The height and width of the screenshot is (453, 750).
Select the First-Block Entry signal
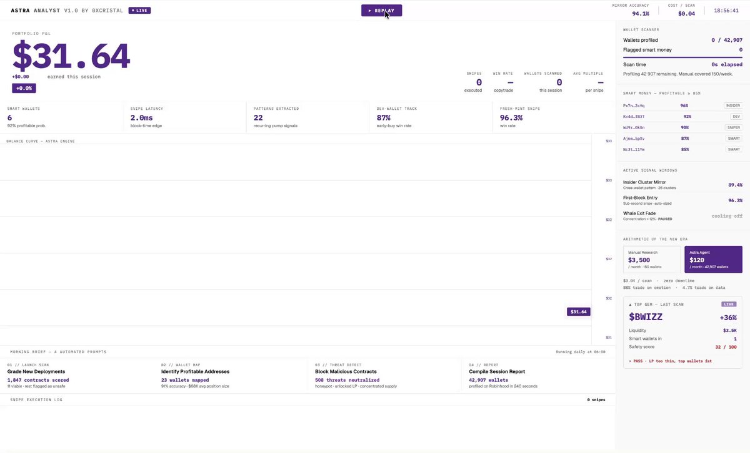[x=682, y=200]
